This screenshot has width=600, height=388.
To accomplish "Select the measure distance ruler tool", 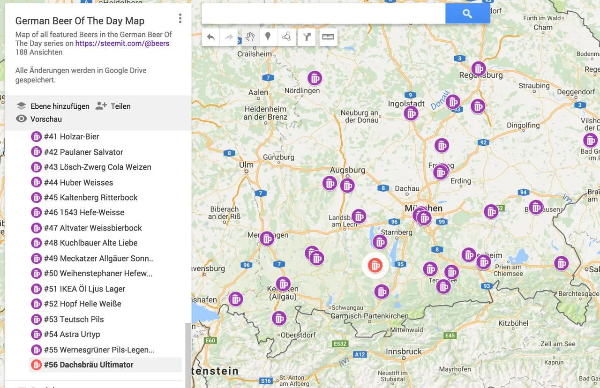I will point(328,37).
